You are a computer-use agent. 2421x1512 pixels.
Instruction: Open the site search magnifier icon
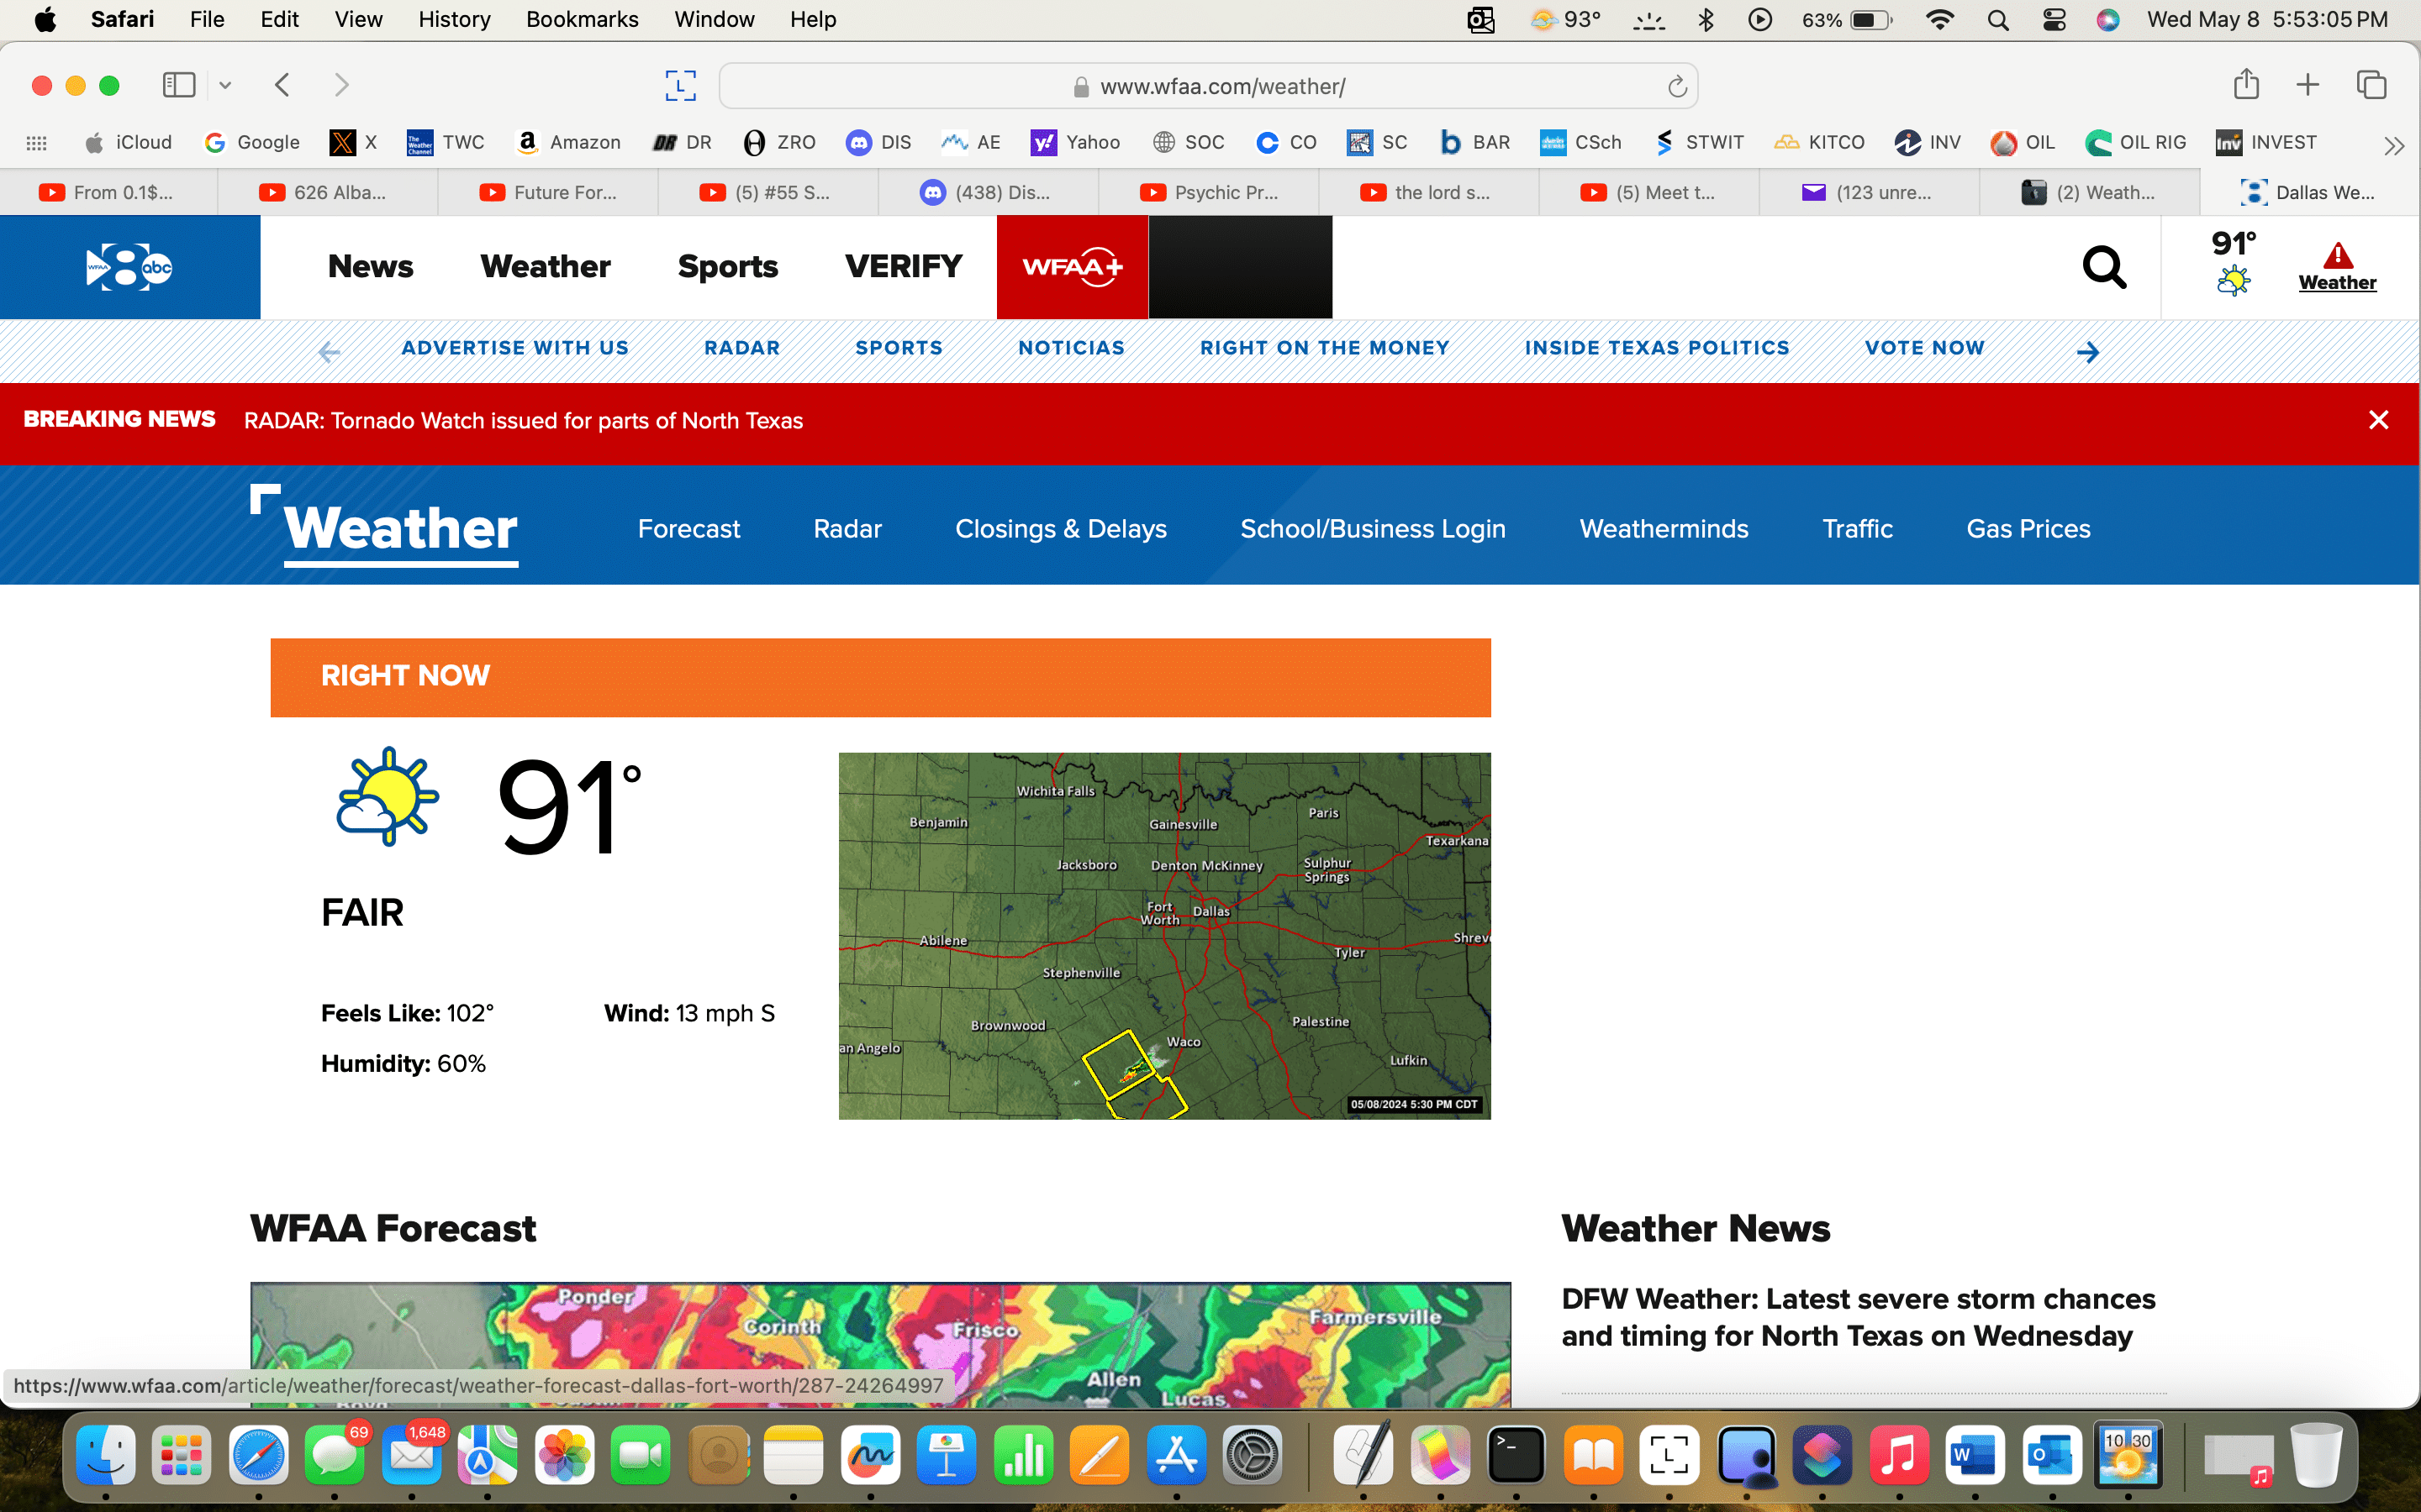[x=2104, y=267]
